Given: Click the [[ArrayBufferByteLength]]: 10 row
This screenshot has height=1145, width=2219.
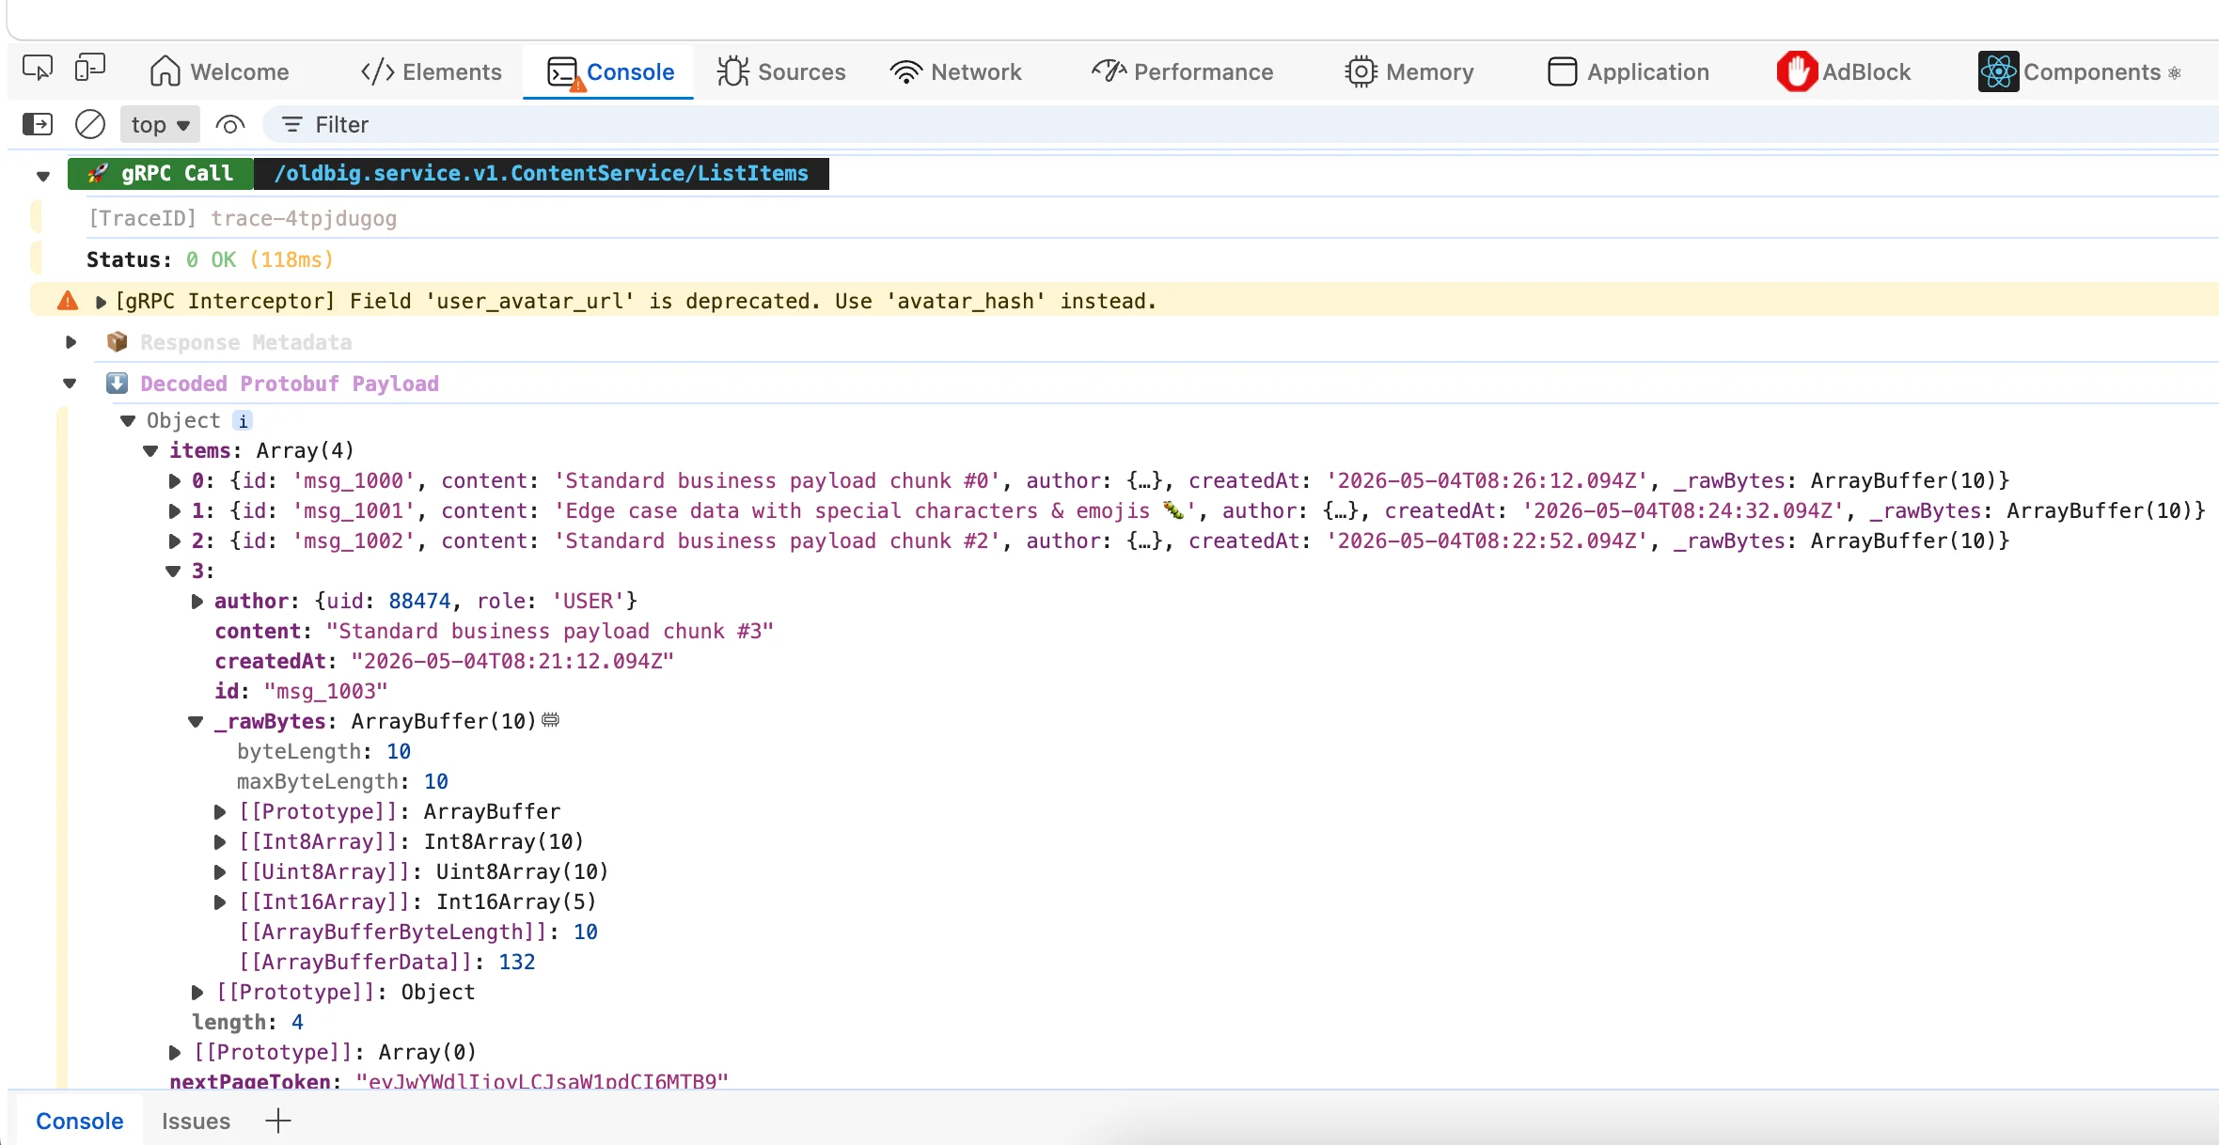Looking at the screenshot, I should point(418,933).
